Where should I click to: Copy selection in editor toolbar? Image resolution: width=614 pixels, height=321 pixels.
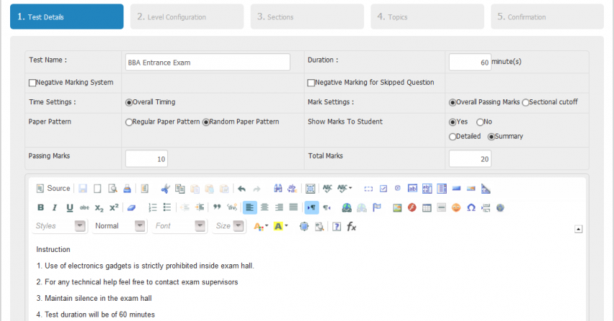coord(179,189)
